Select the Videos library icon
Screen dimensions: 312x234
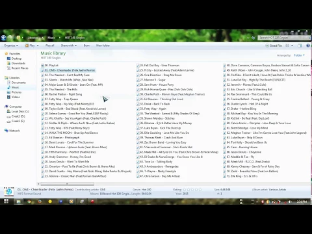click(x=8, y=97)
